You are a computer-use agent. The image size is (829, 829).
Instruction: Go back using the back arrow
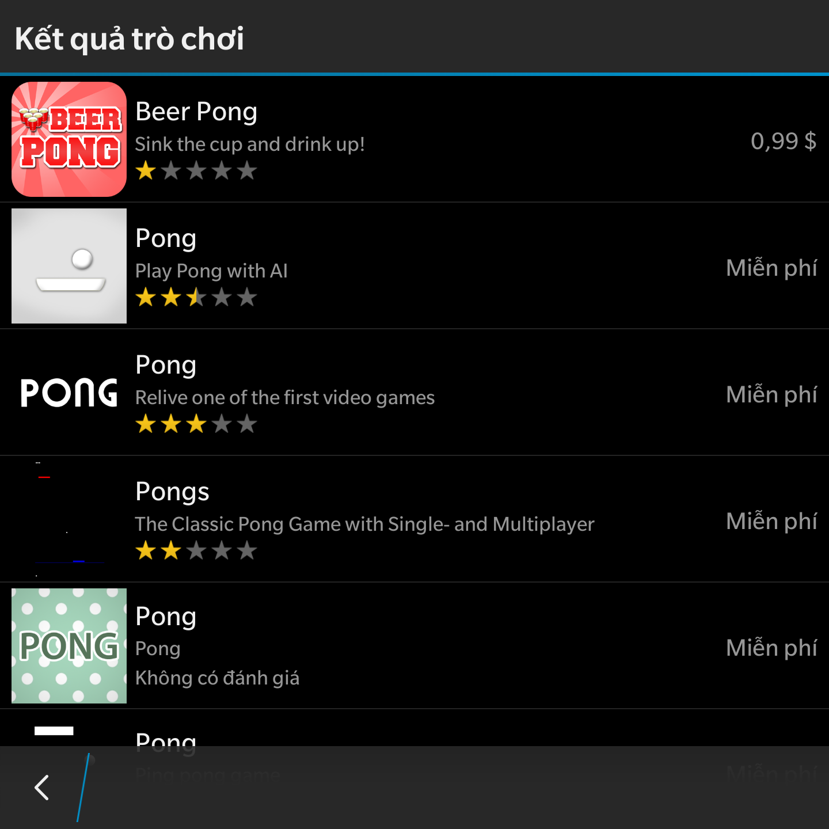pyautogui.click(x=41, y=788)
